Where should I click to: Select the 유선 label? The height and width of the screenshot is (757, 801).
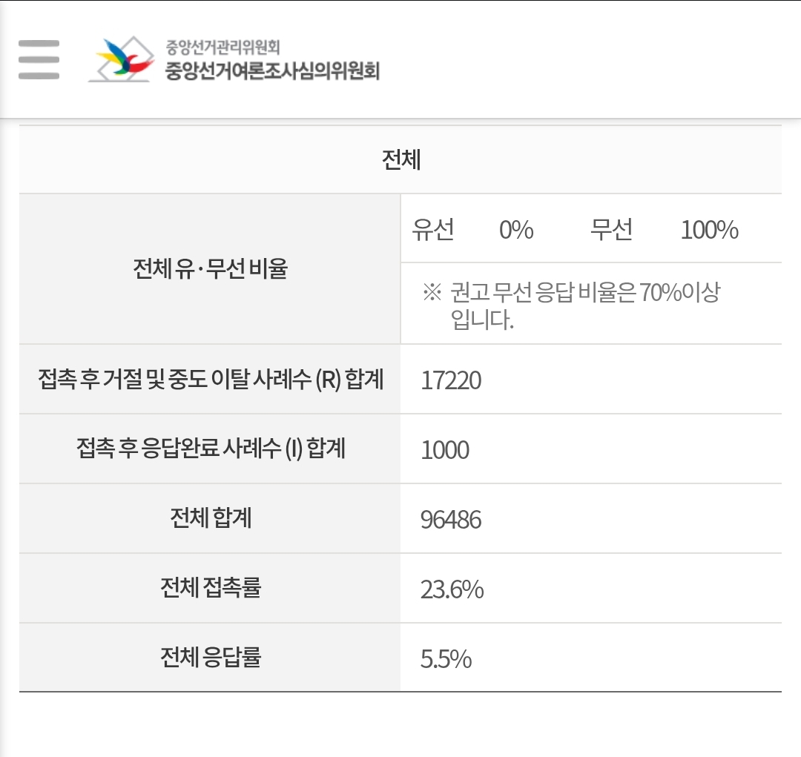pos(434,230)
